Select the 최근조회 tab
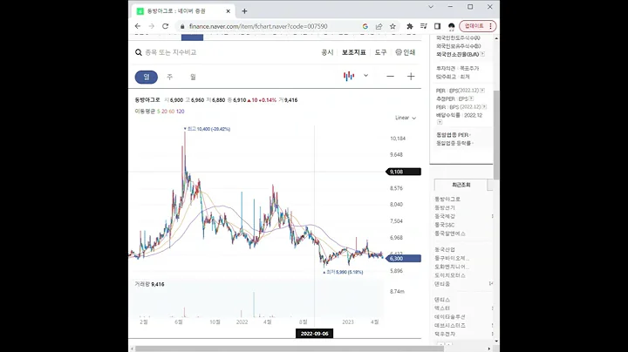The width and height of the screenshot is (628, 352). (461, 185)
